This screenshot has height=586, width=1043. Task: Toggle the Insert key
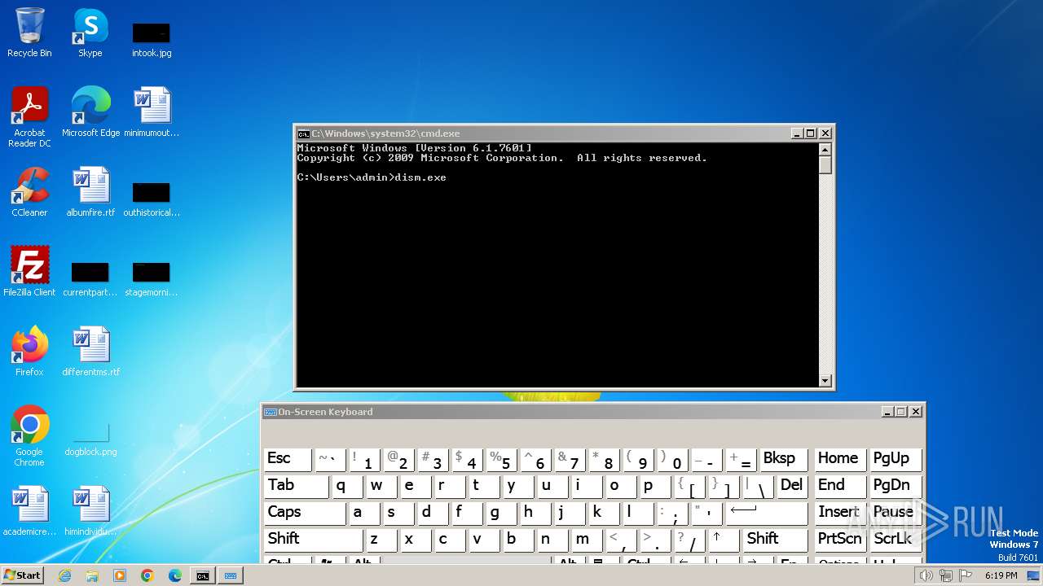coord(839,512)
